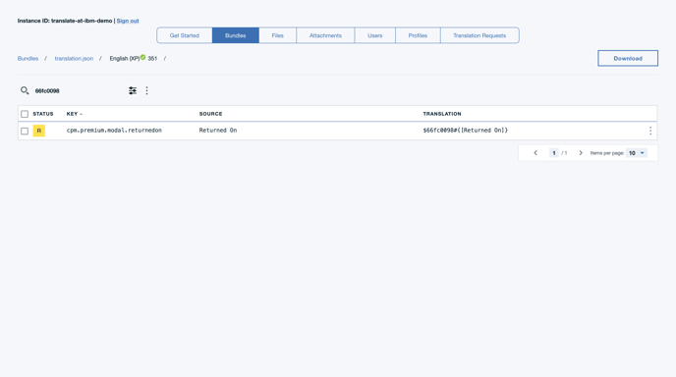Click the Sign out link
This screenshot has width=676, height=377.
[128, 21]
